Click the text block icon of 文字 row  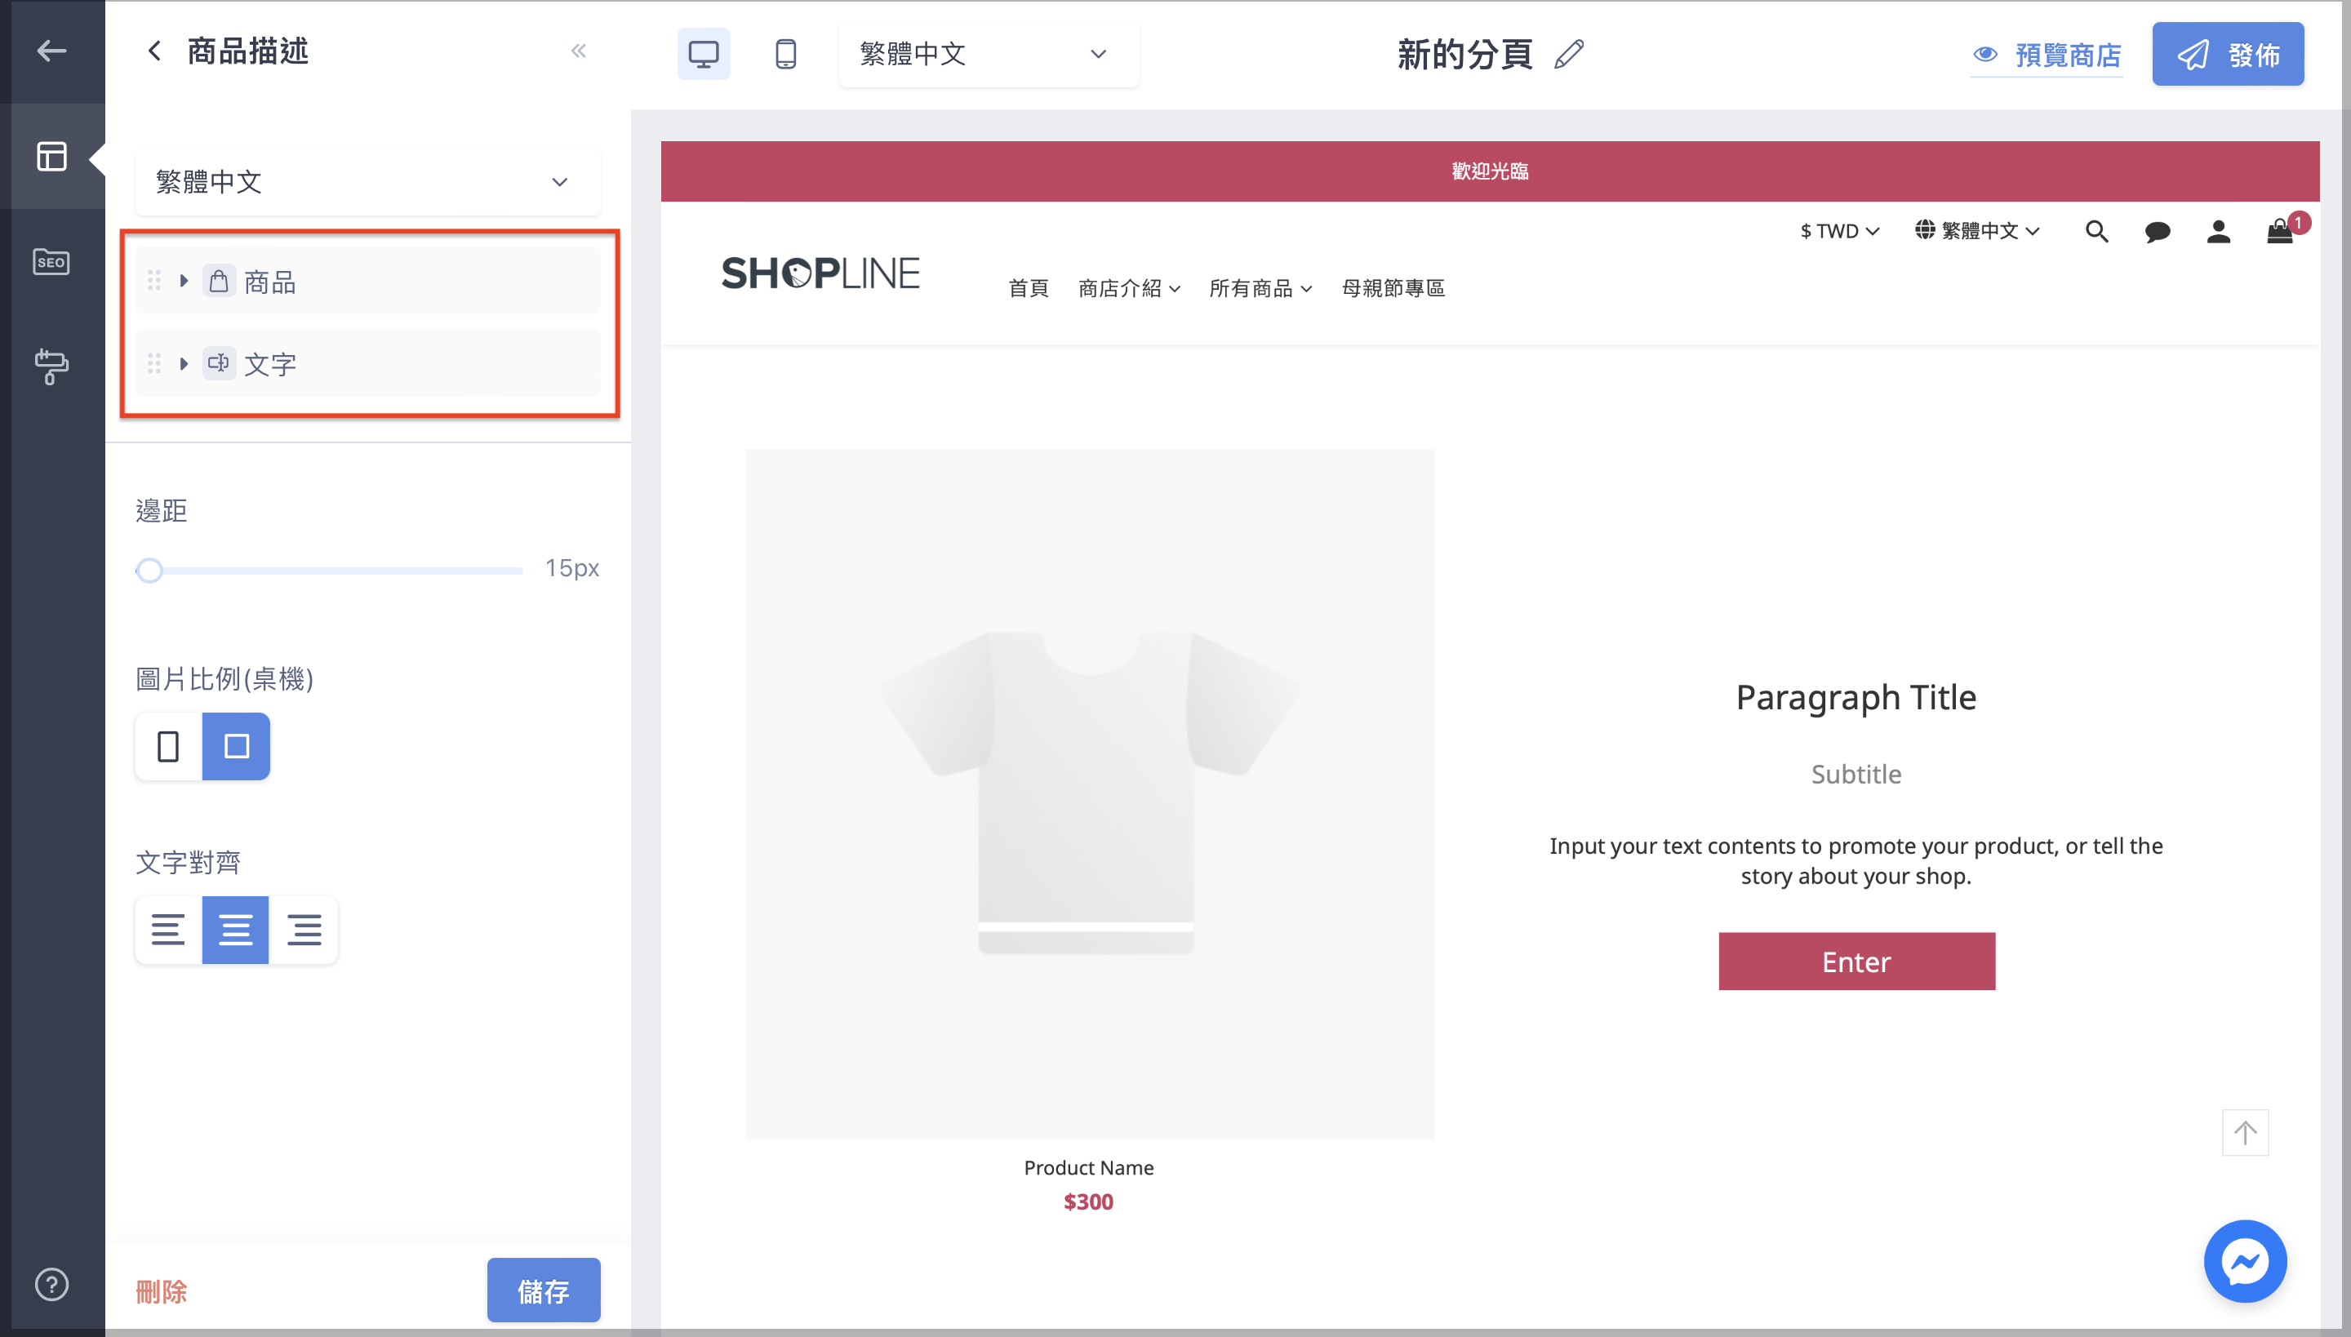click(x=219, y=364)
